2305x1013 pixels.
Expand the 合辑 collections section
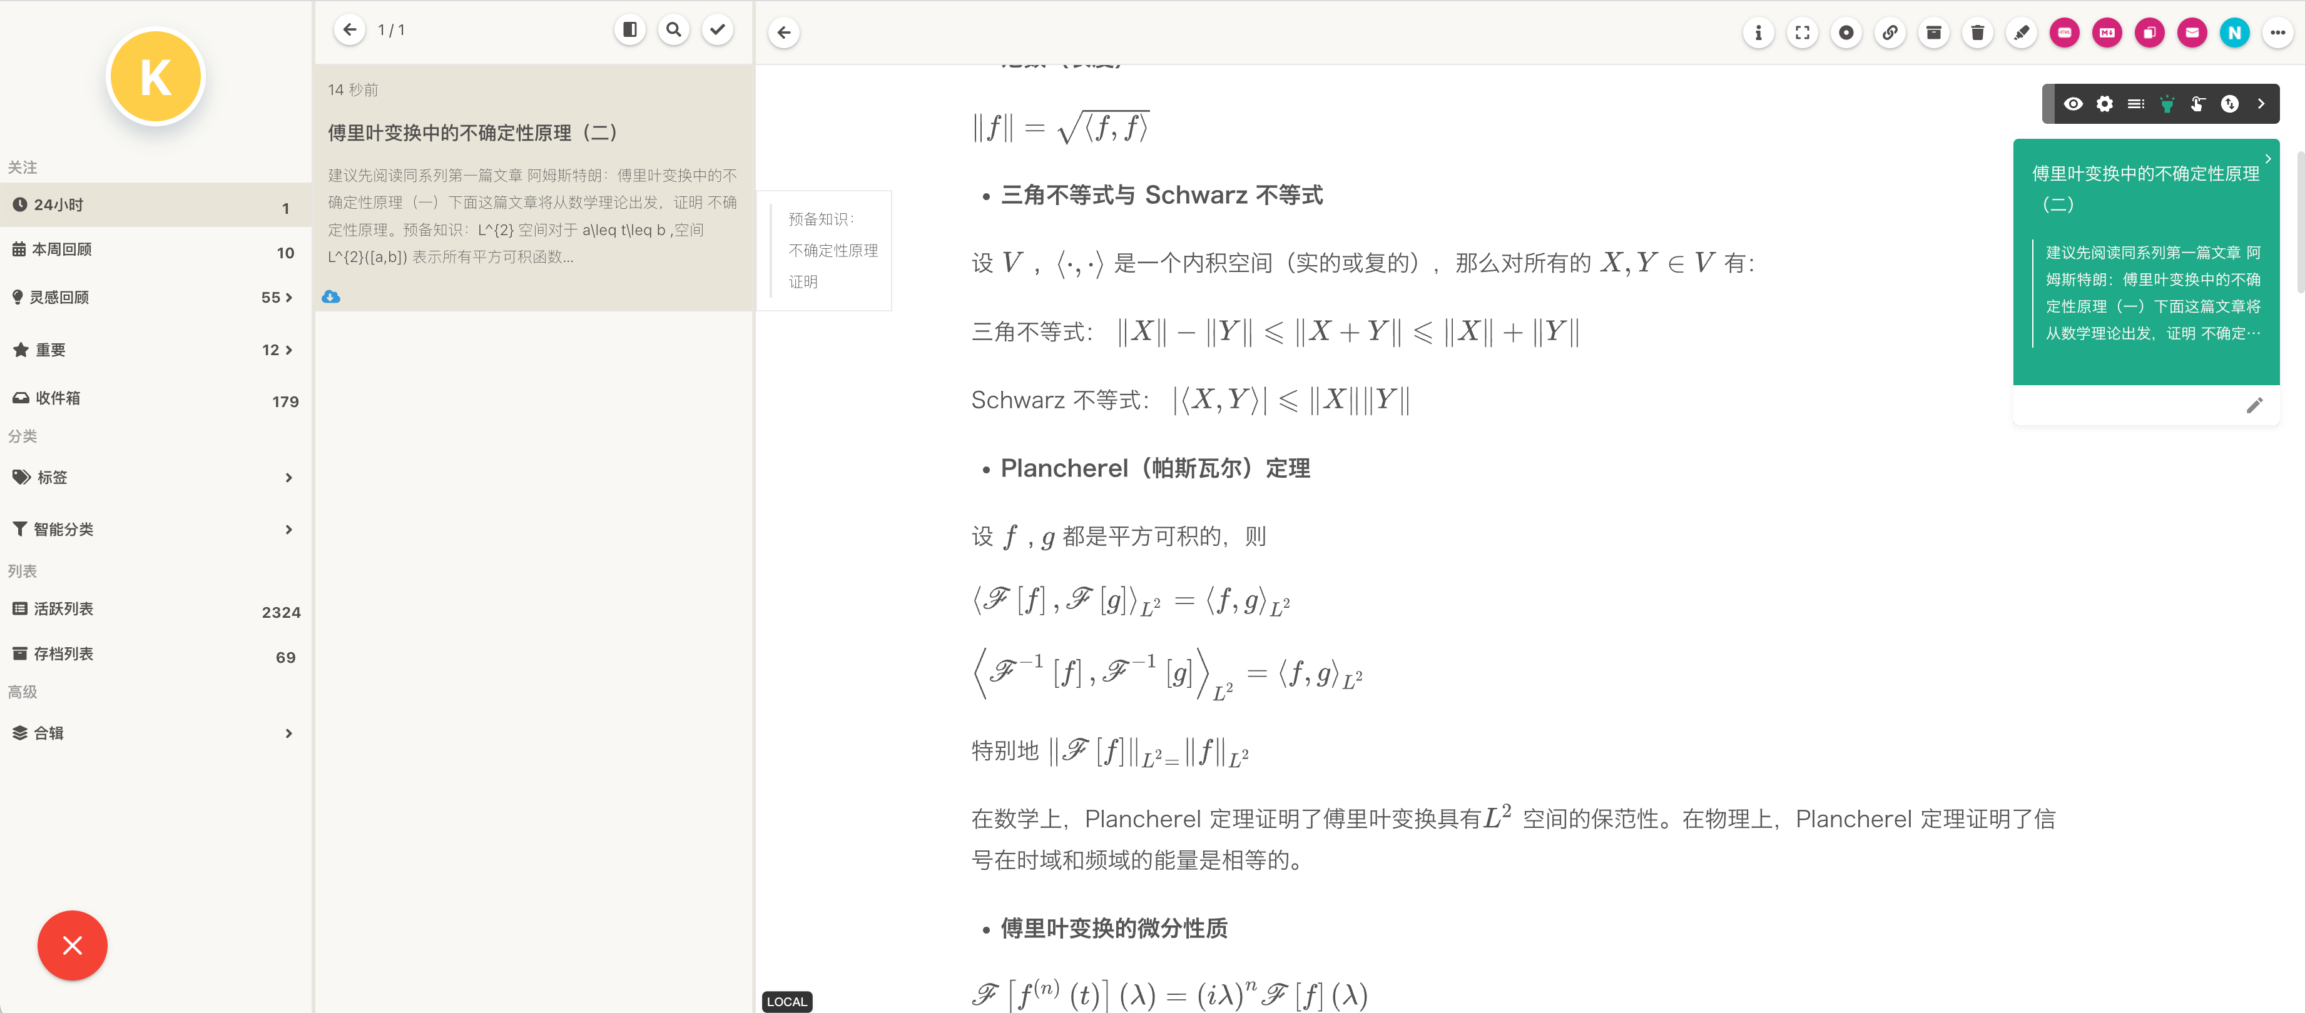288,733
